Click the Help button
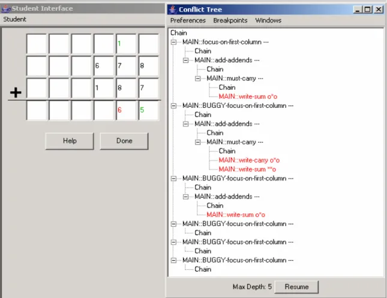The height and width of the screenshot is (298, 387). click(x=70, y=141)
